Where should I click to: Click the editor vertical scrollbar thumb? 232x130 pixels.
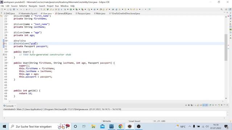[226, 47]
